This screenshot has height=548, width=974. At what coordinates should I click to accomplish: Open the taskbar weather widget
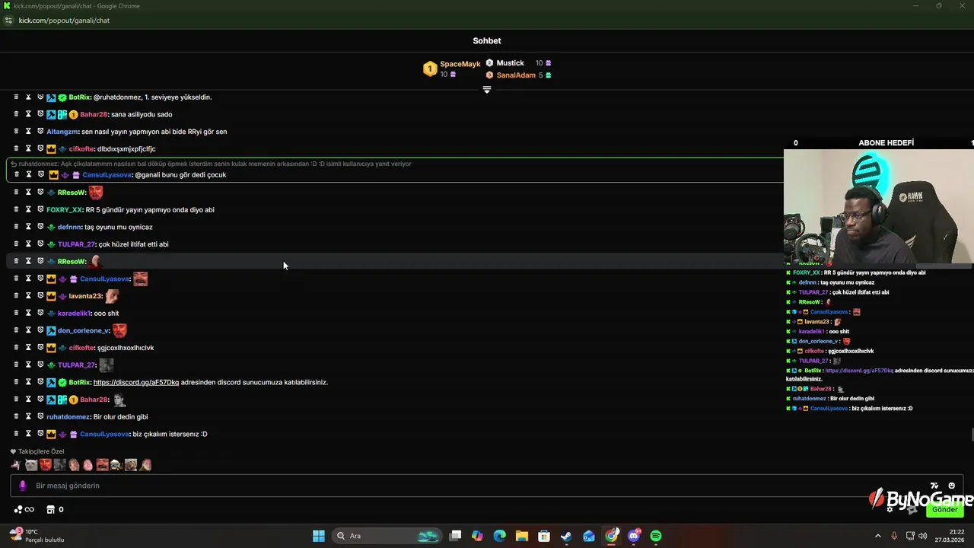37,536
